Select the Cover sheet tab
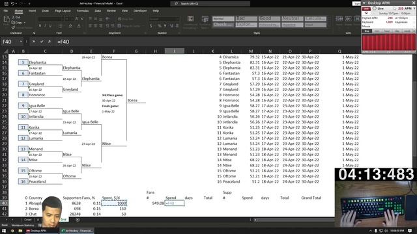 [28, 220]
